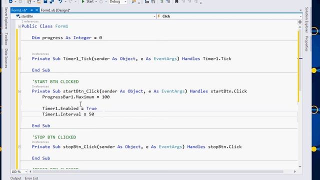The width and height of the screenshot is (320, 180).
Task: Open the Properties side tab
Action: pyautogui.click(x=306, y=43)
